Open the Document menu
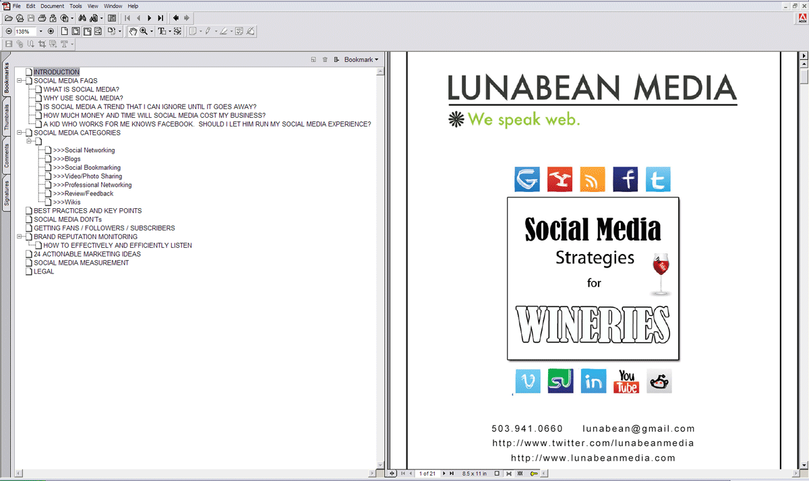 (x=53, y=6)
